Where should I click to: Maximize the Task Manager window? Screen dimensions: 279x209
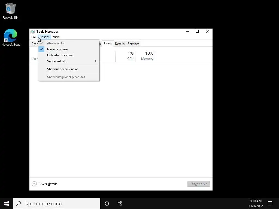pos(197,32)
